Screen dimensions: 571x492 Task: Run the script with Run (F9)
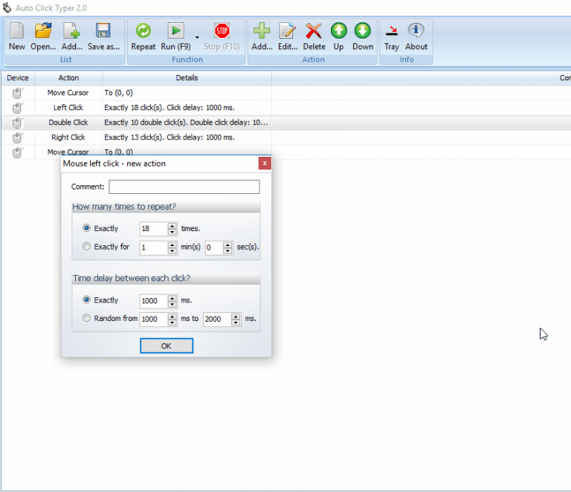point(175,35)
